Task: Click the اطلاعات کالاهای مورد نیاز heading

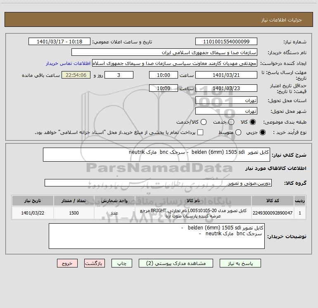Action: tap(276, 168)
